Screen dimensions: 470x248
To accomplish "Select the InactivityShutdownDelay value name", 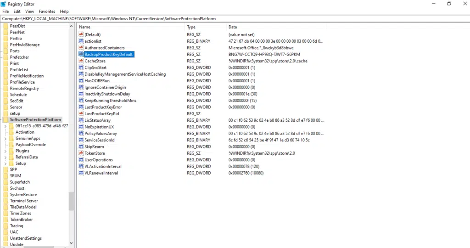I will point(107,94).
